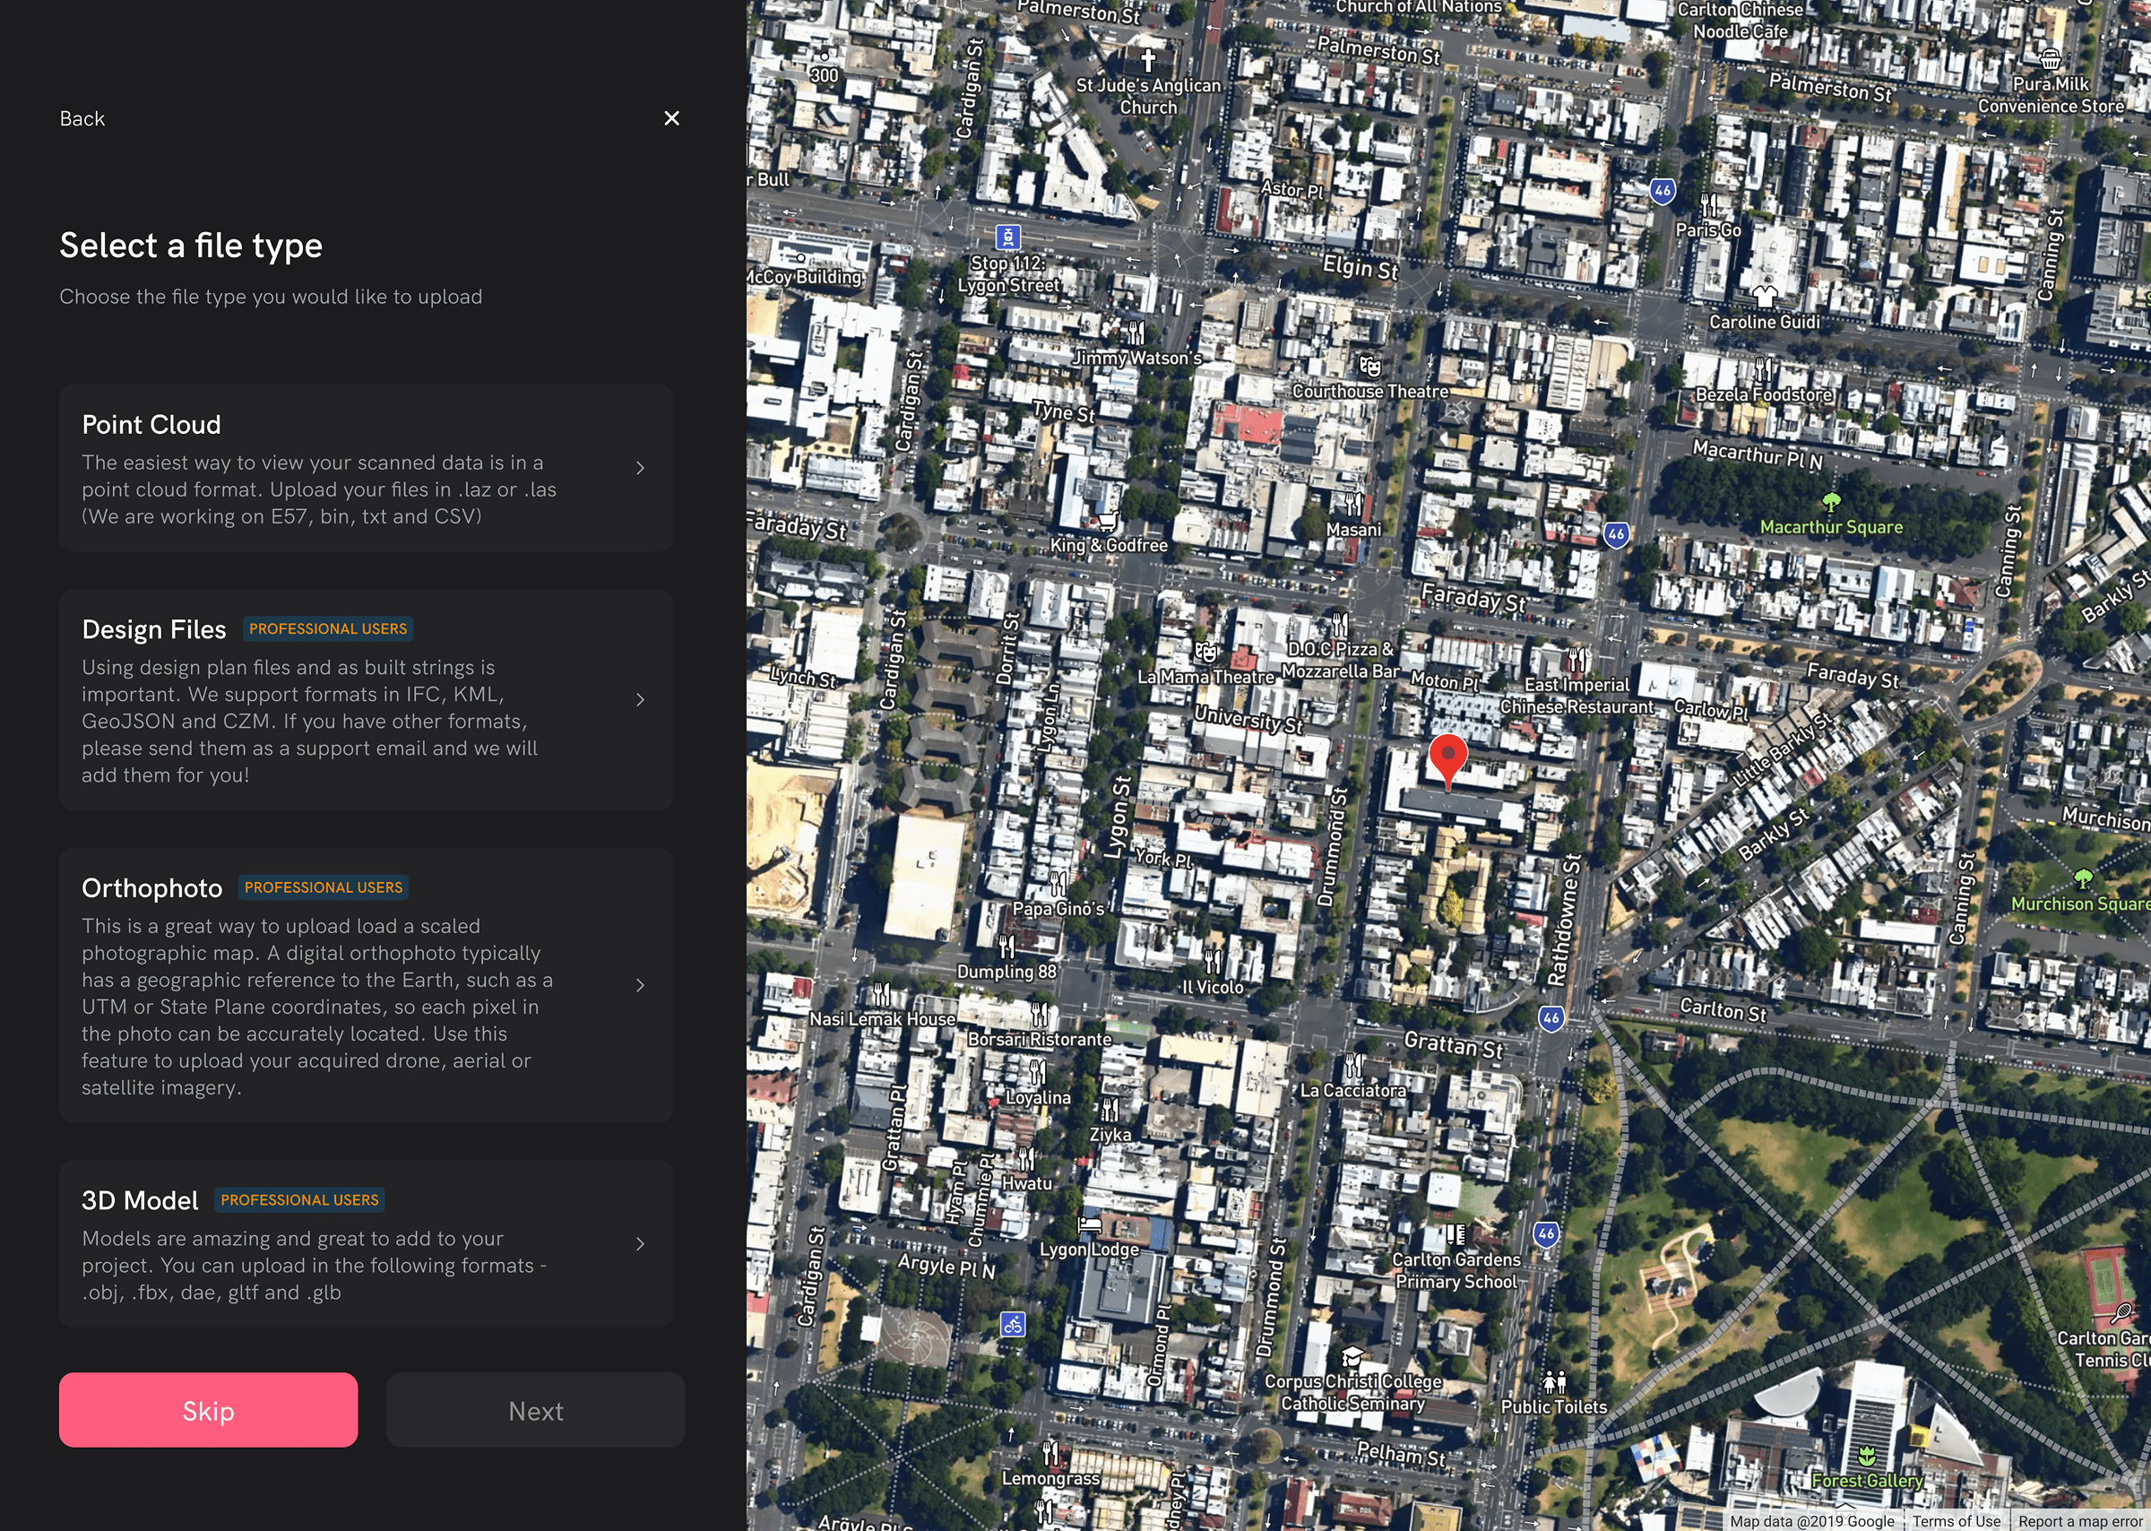Click St Jude's Anglican Church cross icon
The width and height of the screenshot is (2151, 1531).
click(x=1147, y=60)
